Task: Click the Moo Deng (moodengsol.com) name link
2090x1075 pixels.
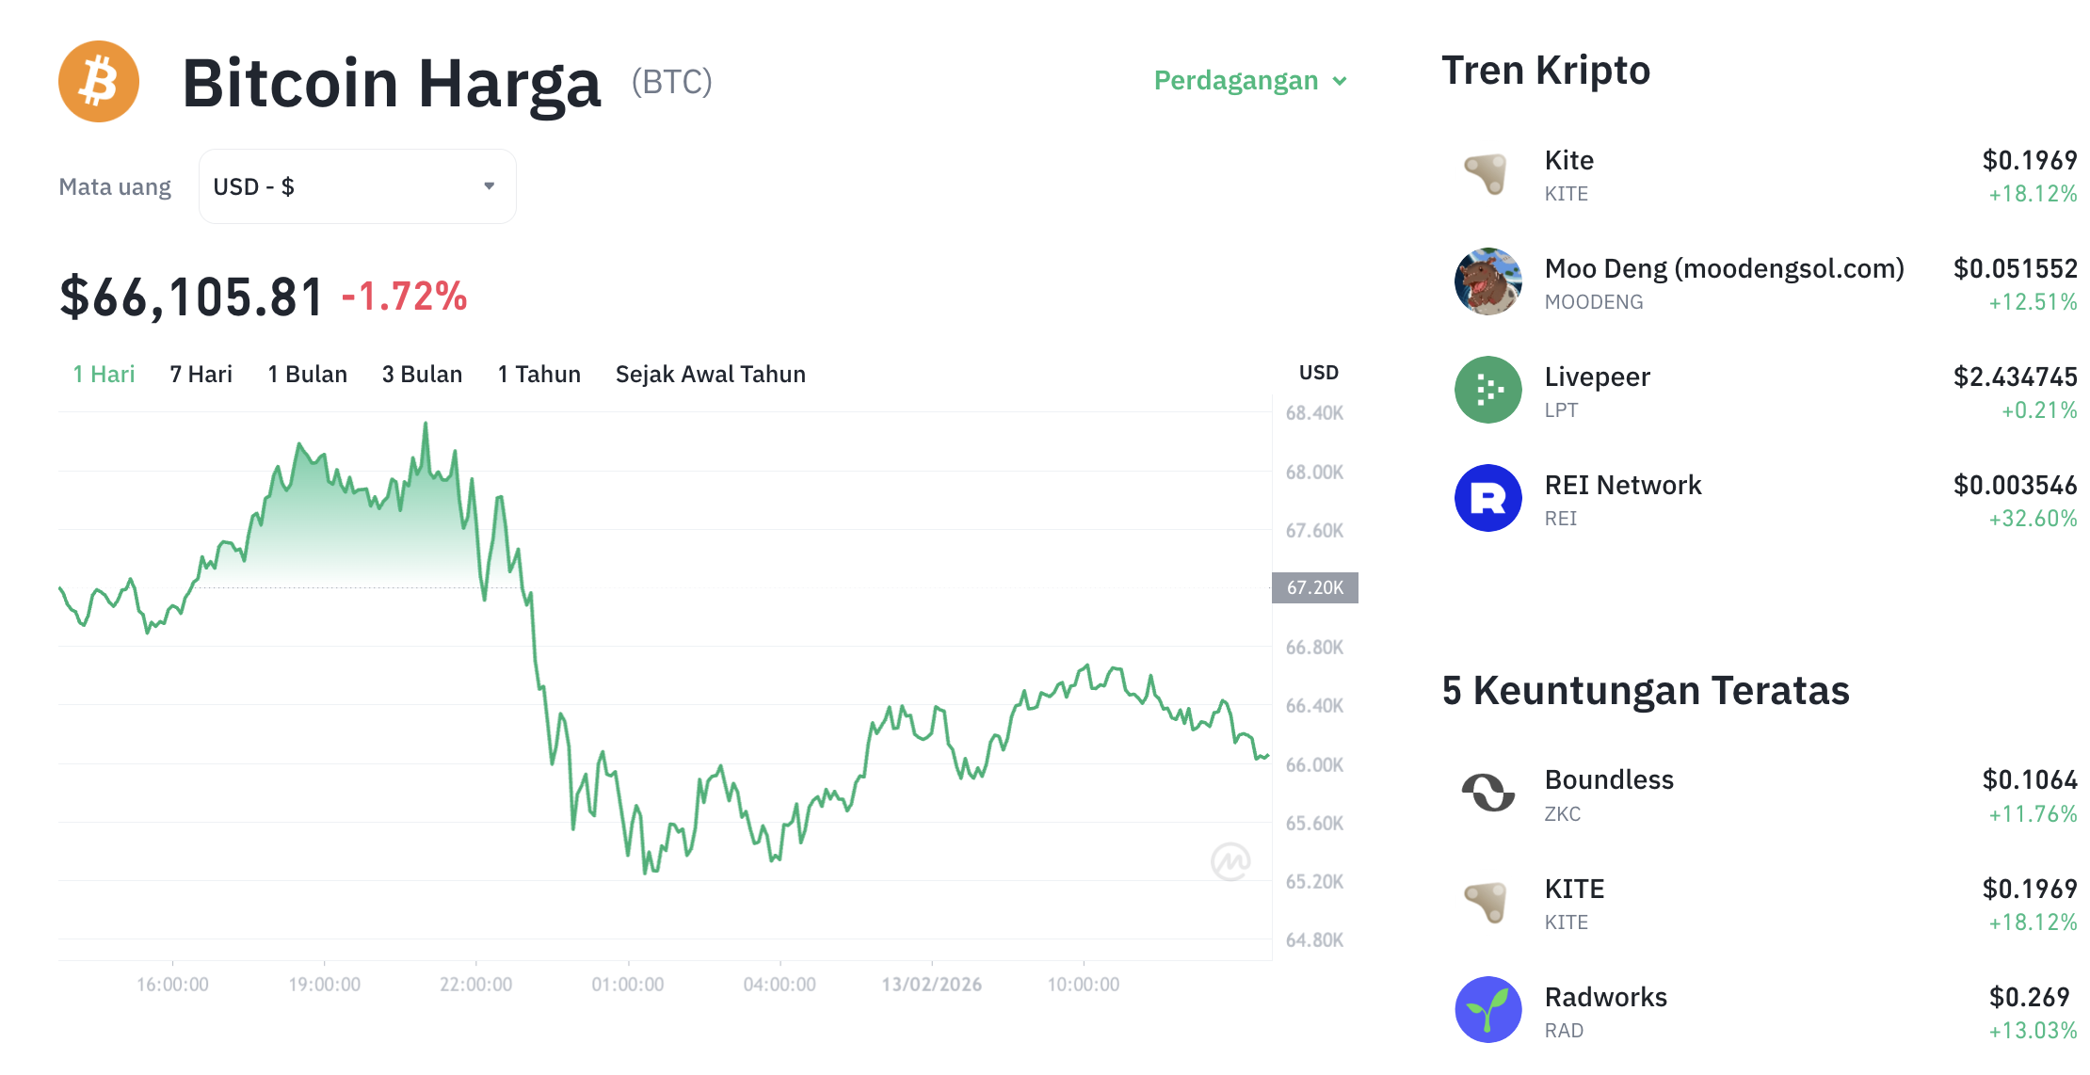Action: point(1724,268)
